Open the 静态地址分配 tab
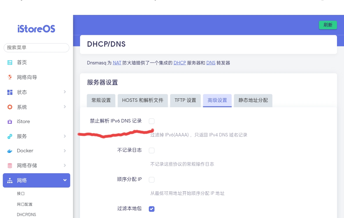This screenshot has width=344, height=218. tap(253, 100)
